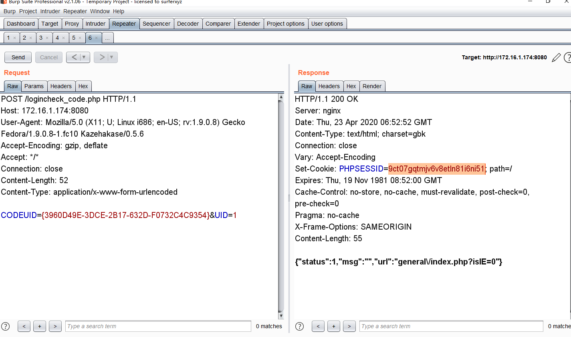This screenshot has width=571, height=337.
Task: Switch to the Target tab
Action: coord(50,24)
